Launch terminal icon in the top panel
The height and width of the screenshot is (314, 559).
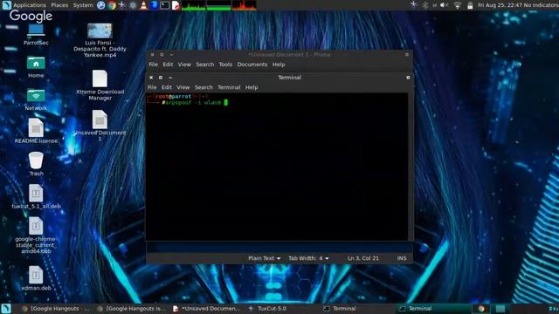[x=165, y=5]
